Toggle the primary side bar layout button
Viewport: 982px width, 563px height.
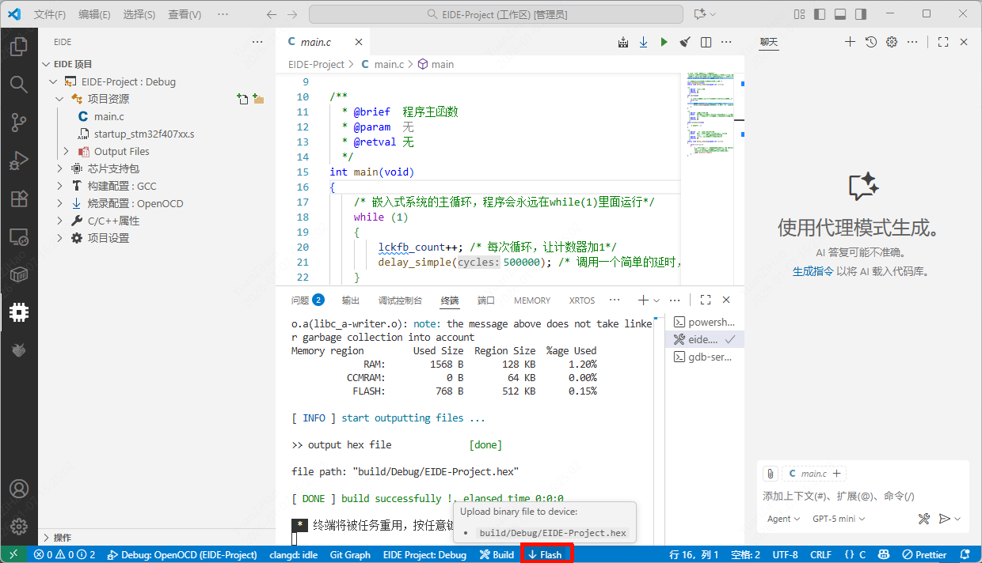coord(819,14)
